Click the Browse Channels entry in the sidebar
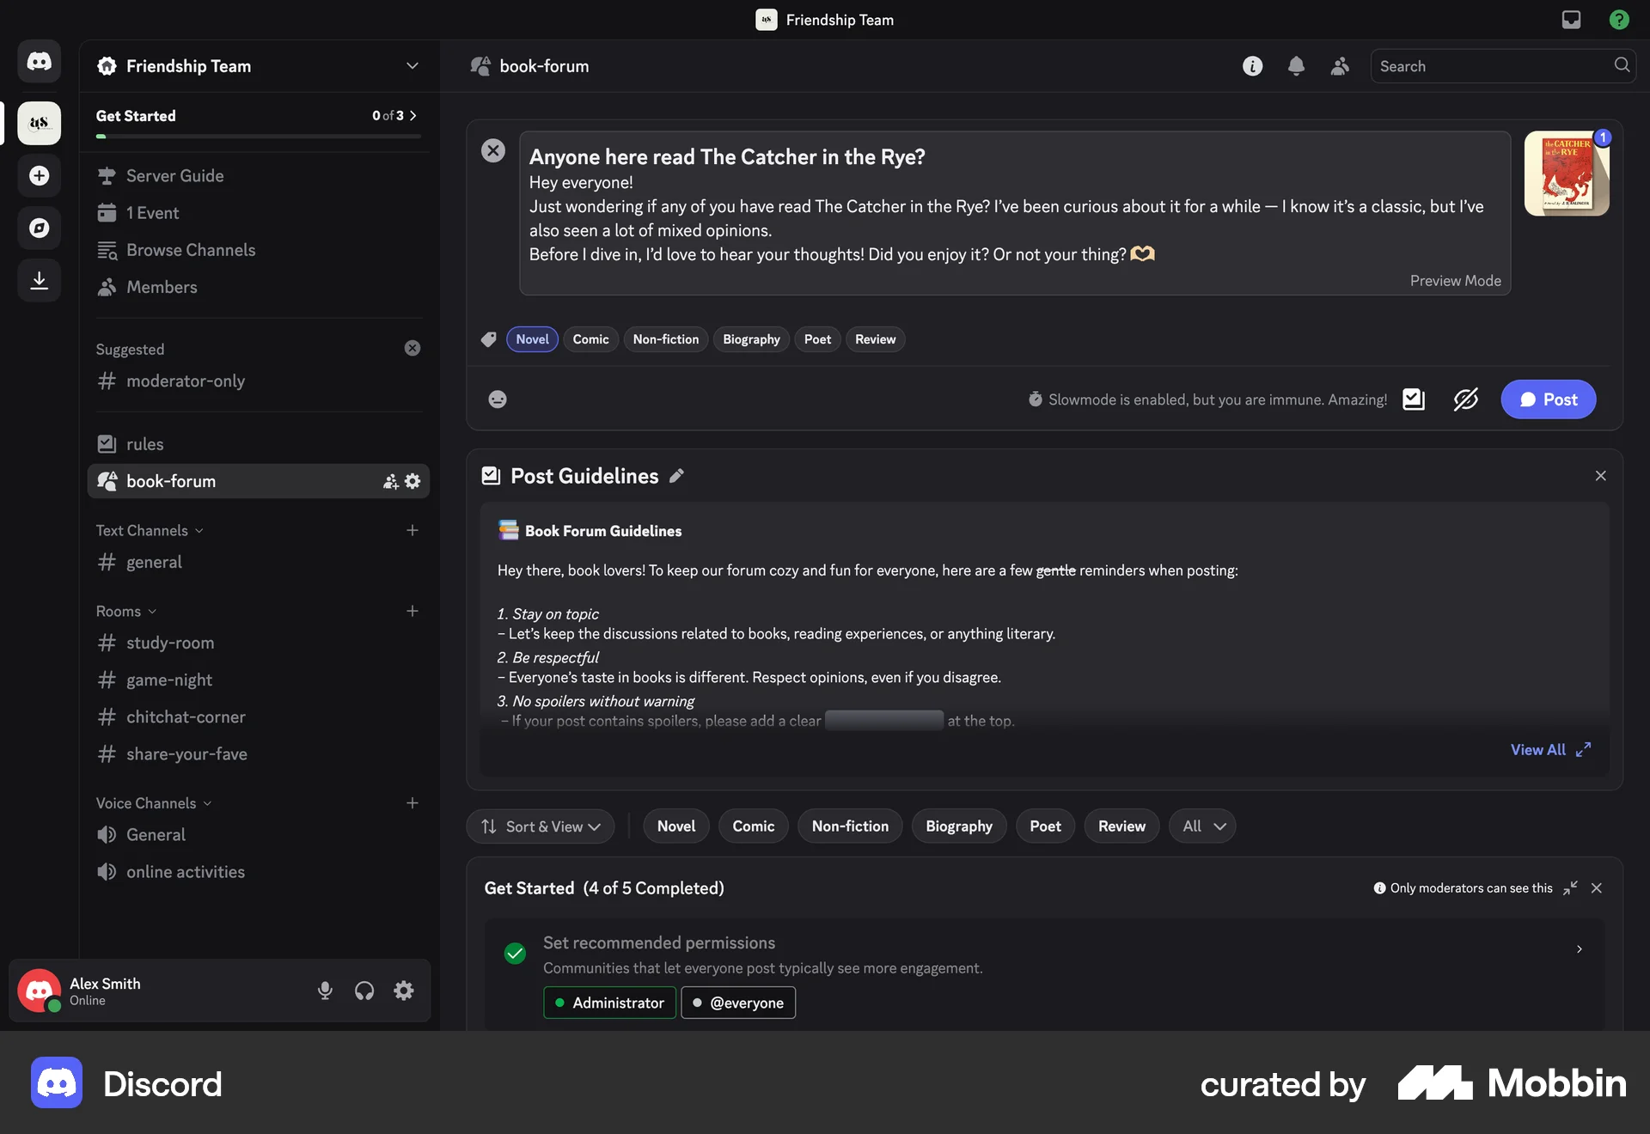 (190, 249)
